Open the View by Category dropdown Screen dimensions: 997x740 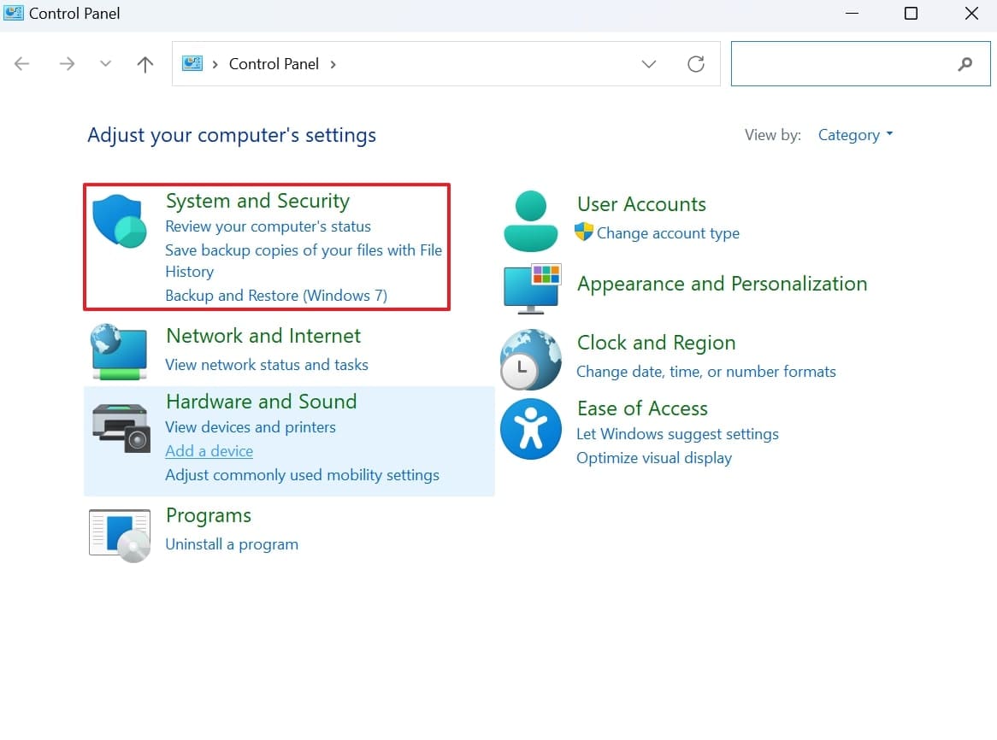tap(854, 135)
